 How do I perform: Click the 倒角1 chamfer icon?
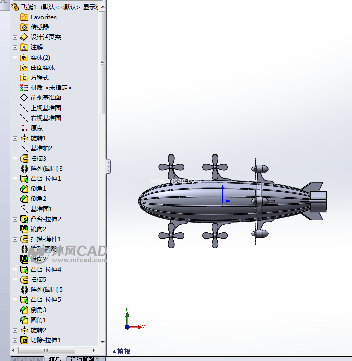[x=24, y=189]
